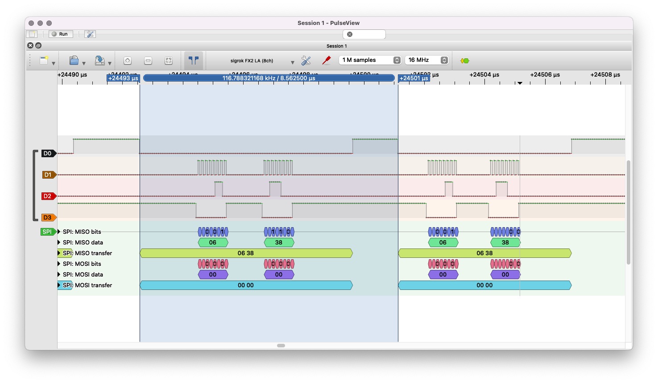This screenshot has height=383, width=658.
Task: Click the new session icon in the top bar
Action: (x=32, y=34)
